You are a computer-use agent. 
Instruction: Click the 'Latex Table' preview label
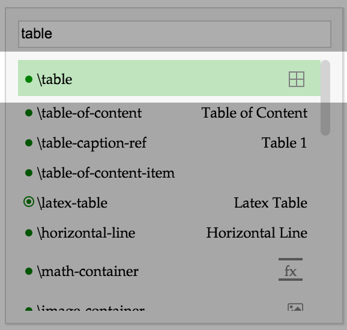point(270,203)
